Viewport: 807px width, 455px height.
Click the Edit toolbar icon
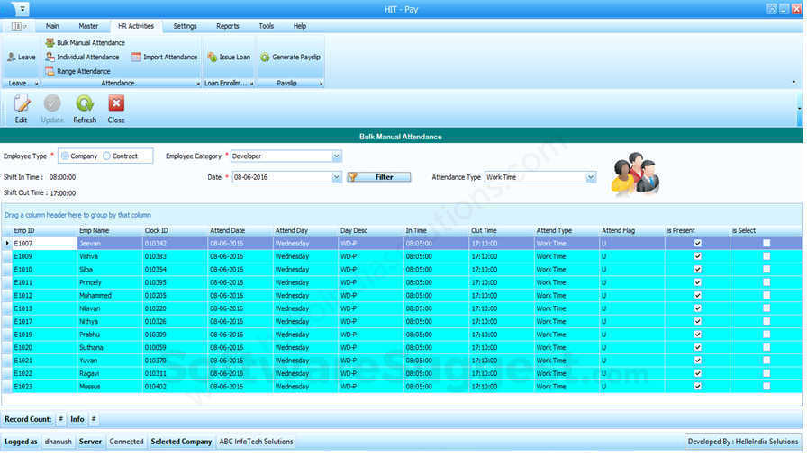coord(22,104)
